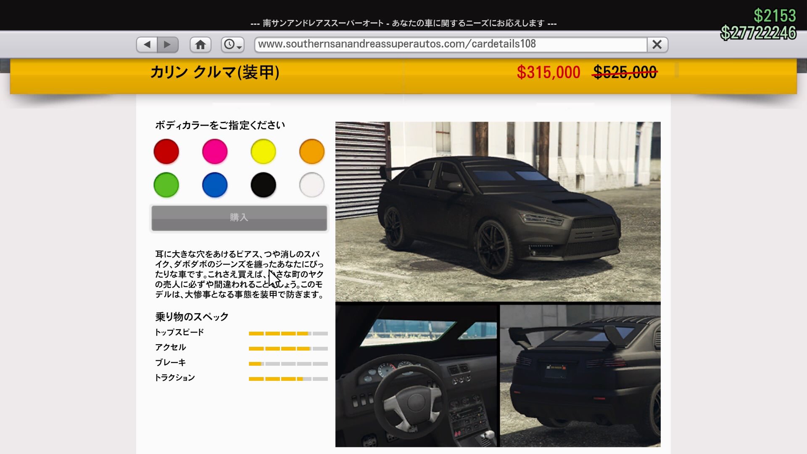Viewport: 807px width, 454px height.
Task: Open the browser home page
Action: (x=200, y=44)
